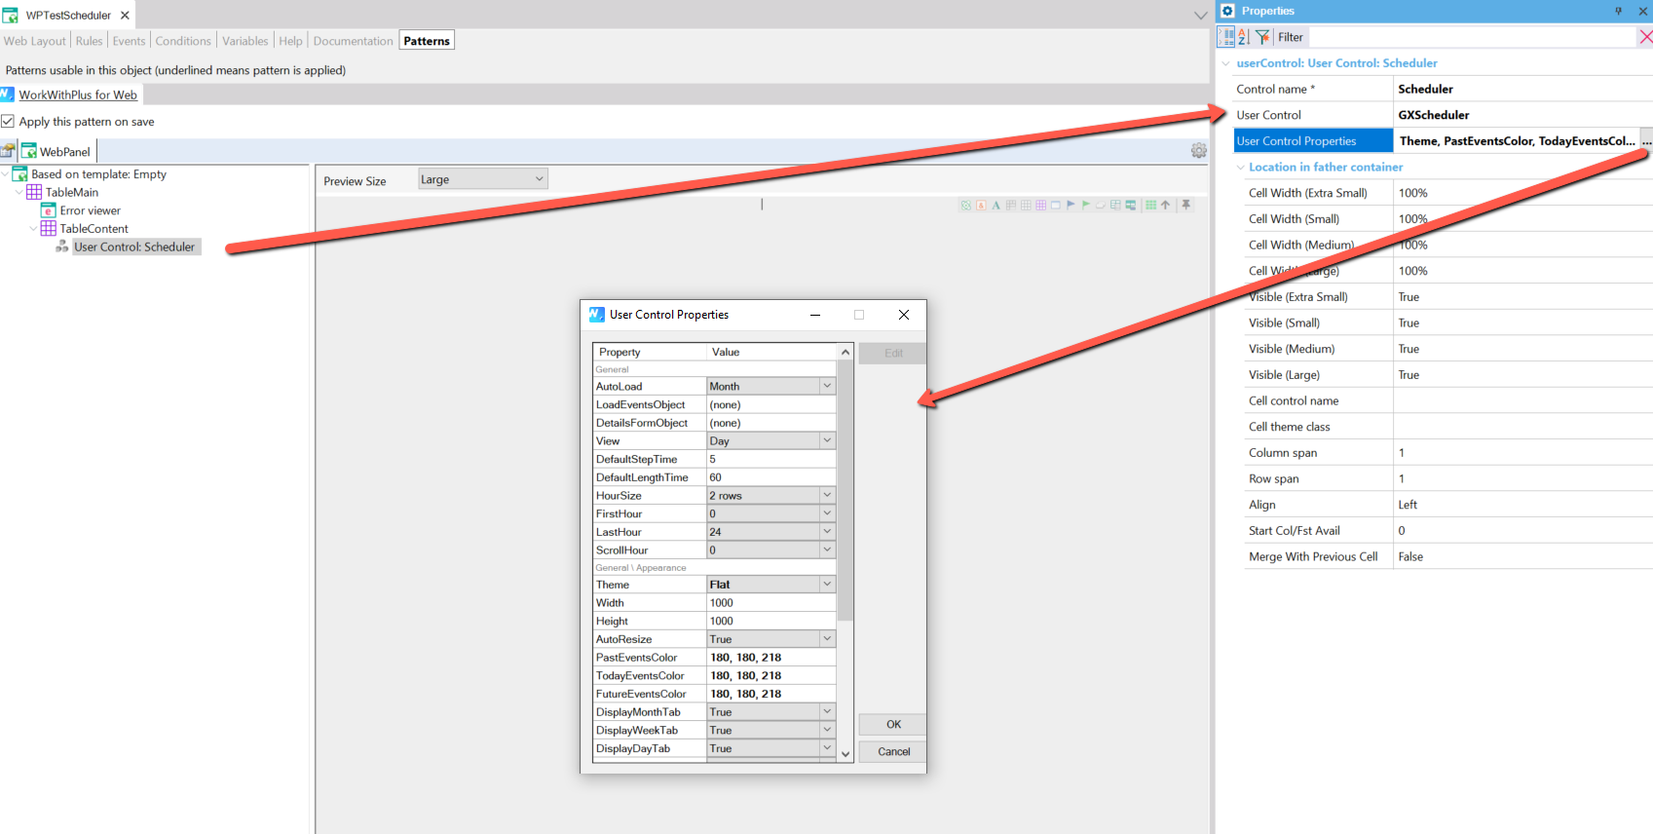Select the Error viewer tree node
The width and height of the screenshot is (1653, 834).
[90, 210]
